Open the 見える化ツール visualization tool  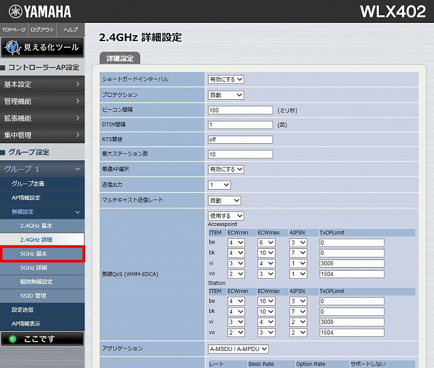point(42,48)
